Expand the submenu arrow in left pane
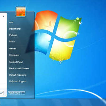 click(4, 16)
